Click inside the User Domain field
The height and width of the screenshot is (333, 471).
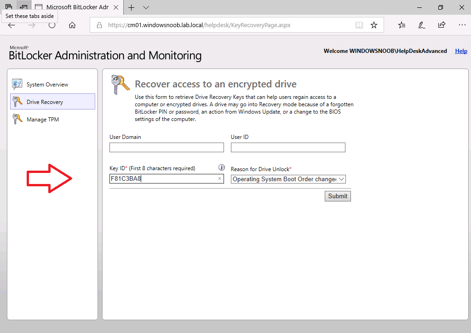167,148
